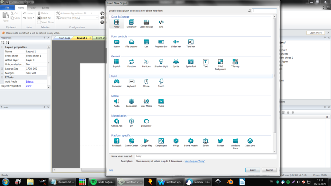This screenshot has height=186, width=331.
Task: Select the Sprite object plugin
Action: [x=176, y=62]
